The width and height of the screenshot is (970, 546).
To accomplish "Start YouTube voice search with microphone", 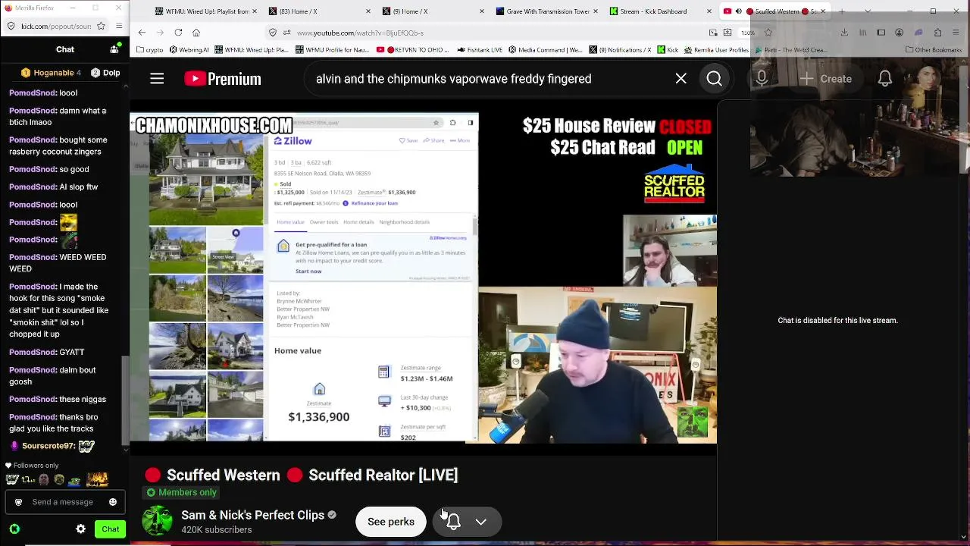I will 762,79.
